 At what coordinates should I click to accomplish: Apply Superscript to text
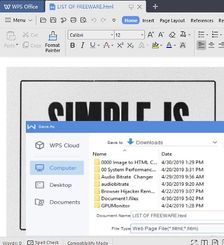coord(120,45)
